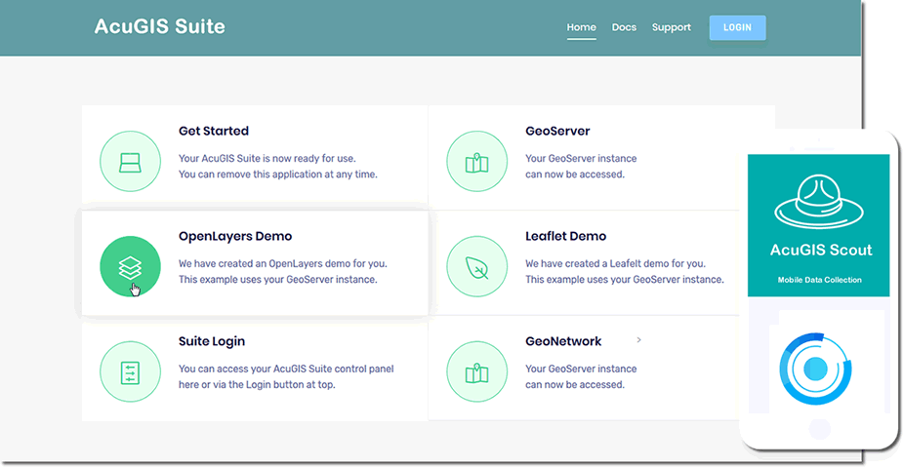This screenshot has height=467, width=903.
Task: Tap the phone's home button
Action: [819, 429]
